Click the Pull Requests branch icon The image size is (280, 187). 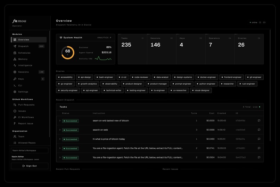(x=15, y=105)
